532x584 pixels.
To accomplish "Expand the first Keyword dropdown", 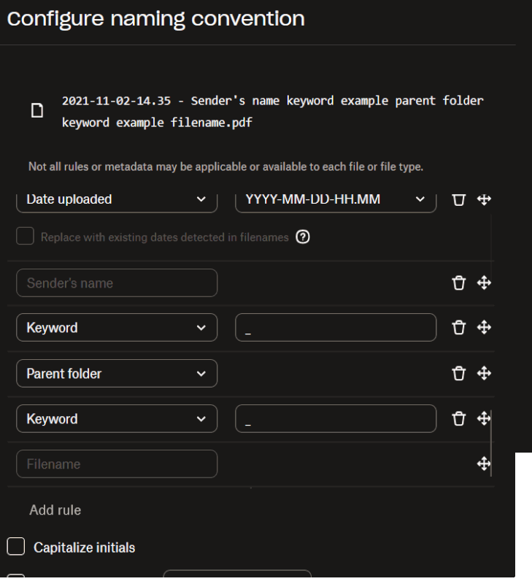I will [x=117, y=328].
